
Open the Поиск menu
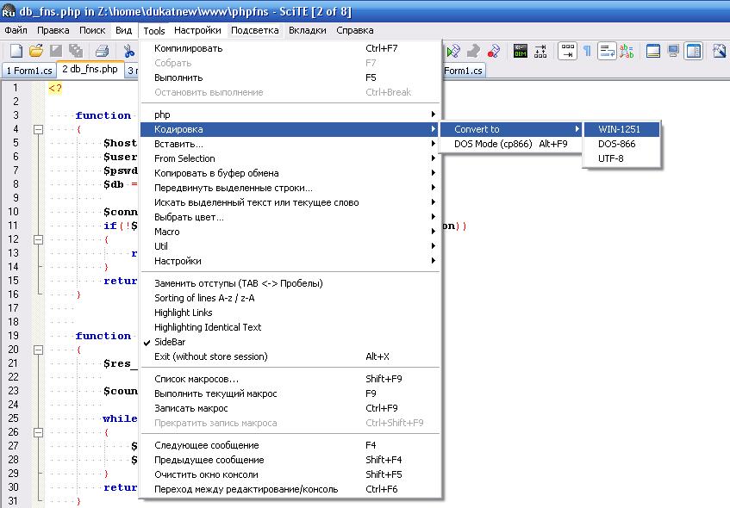click(x=92, y=31)
